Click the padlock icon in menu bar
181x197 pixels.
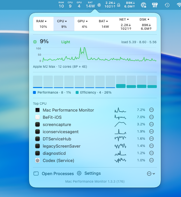pyautogui.click(x=118, y=5)
